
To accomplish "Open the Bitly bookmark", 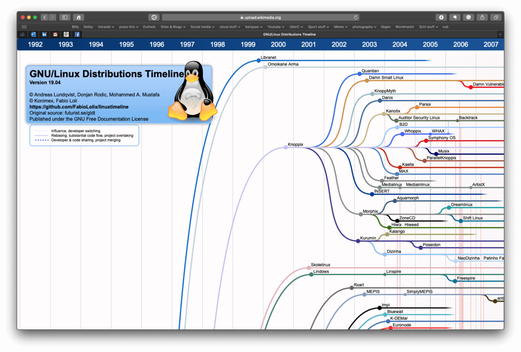I will 76,27.
